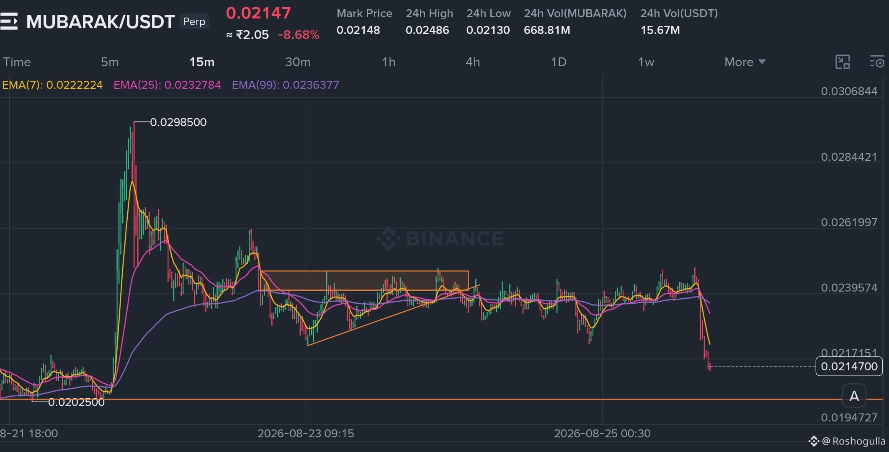Image resolution: width=889 pixels, height=452 pixels.
Task: Select the 1w timeframe
Action: pos(646,62)
